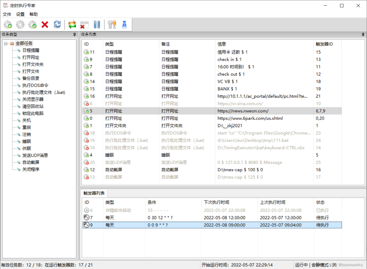Click the orange-green swap arrows icon
367x269 pixels.
click(x=72, y=25)
